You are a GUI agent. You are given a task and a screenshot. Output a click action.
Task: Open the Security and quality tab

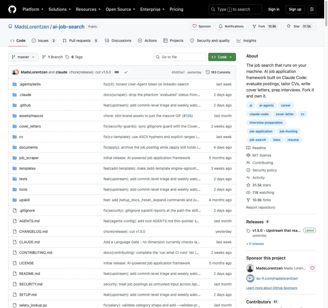click(210, 41)
